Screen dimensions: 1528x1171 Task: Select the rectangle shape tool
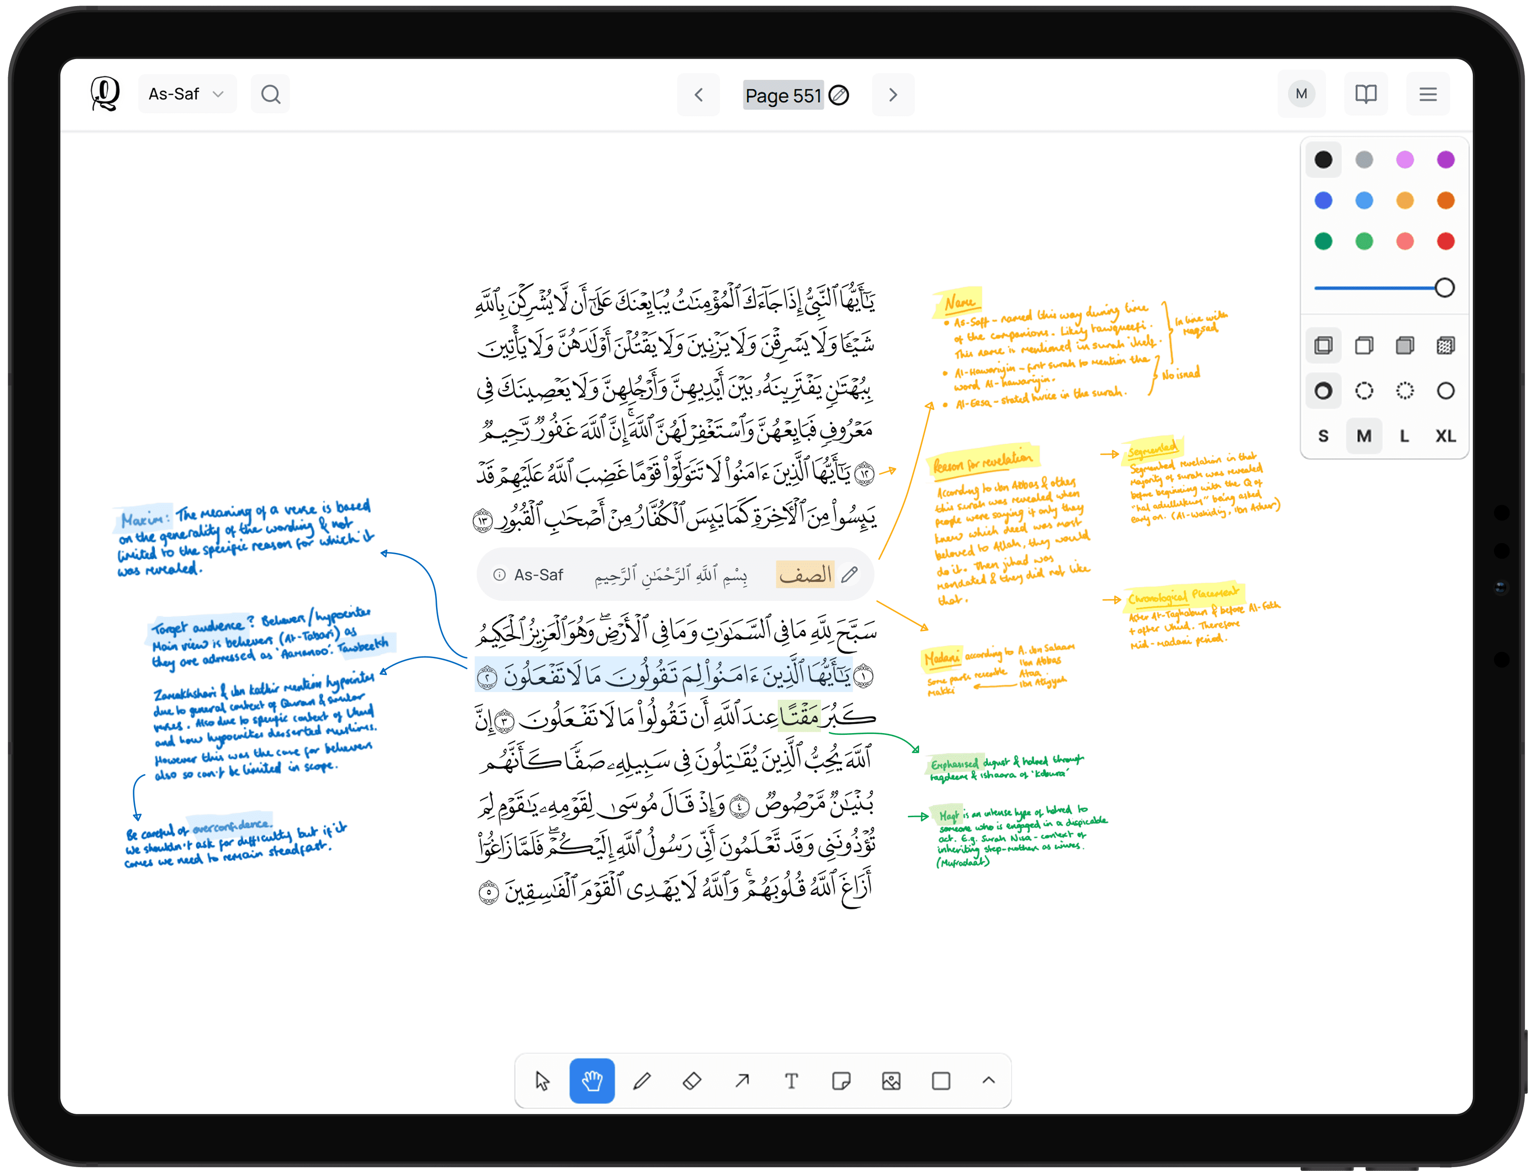[x=941, y=1080]
